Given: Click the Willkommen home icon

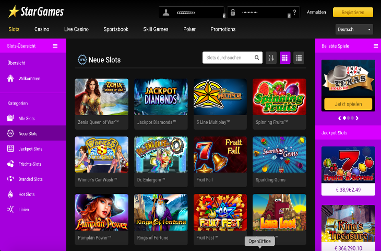Looking at the screenshot, I should coord(10,78).
